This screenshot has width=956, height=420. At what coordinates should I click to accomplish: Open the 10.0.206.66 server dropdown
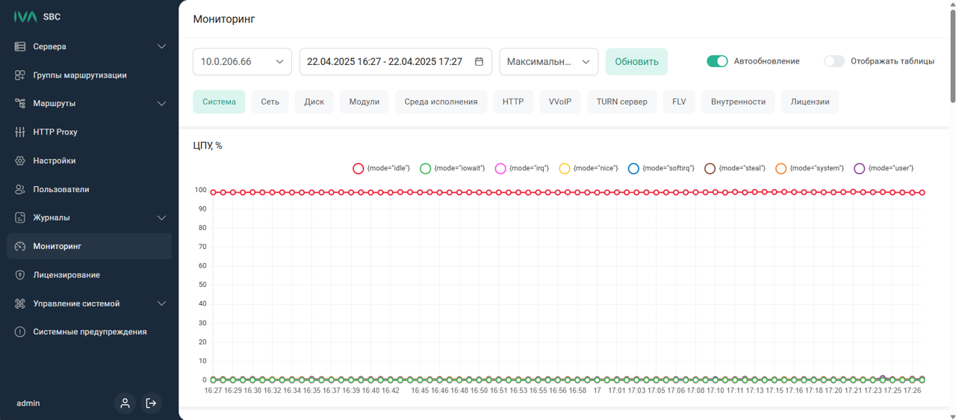coord(242,62)
